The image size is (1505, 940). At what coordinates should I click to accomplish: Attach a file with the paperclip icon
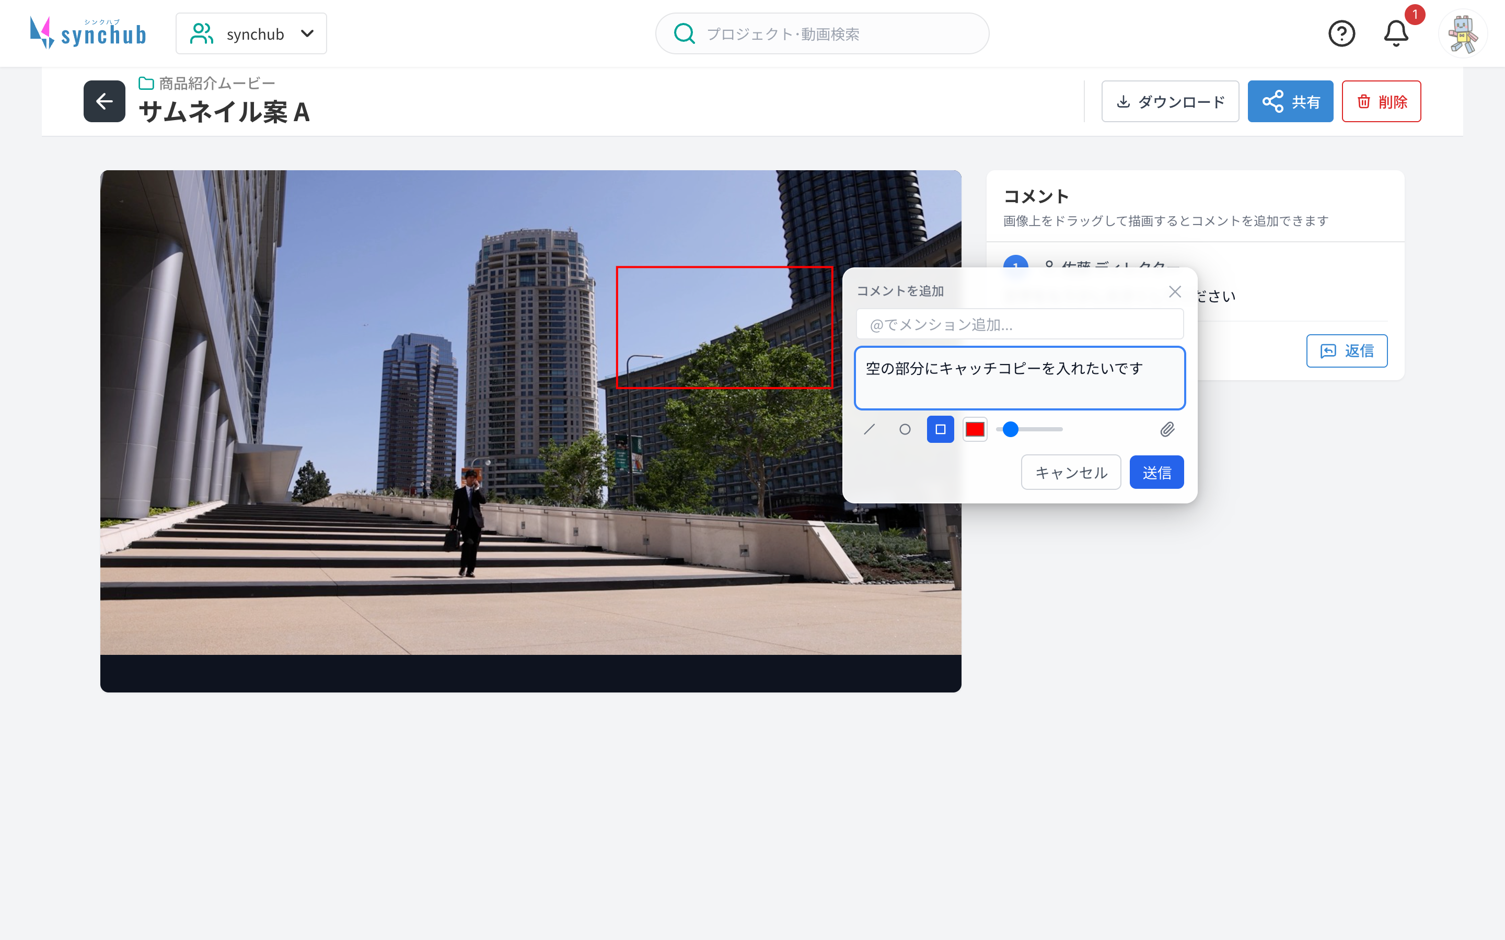1167,430
